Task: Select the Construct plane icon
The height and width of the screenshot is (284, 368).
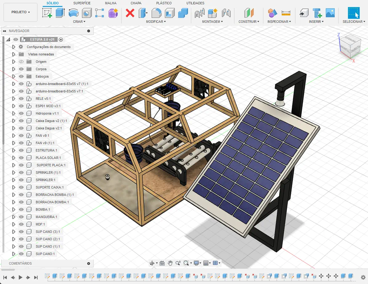Action: (x=249, y=13)
